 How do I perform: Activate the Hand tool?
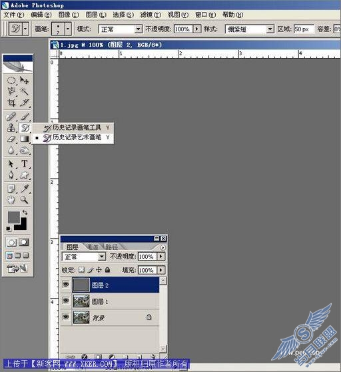(11, 200)
